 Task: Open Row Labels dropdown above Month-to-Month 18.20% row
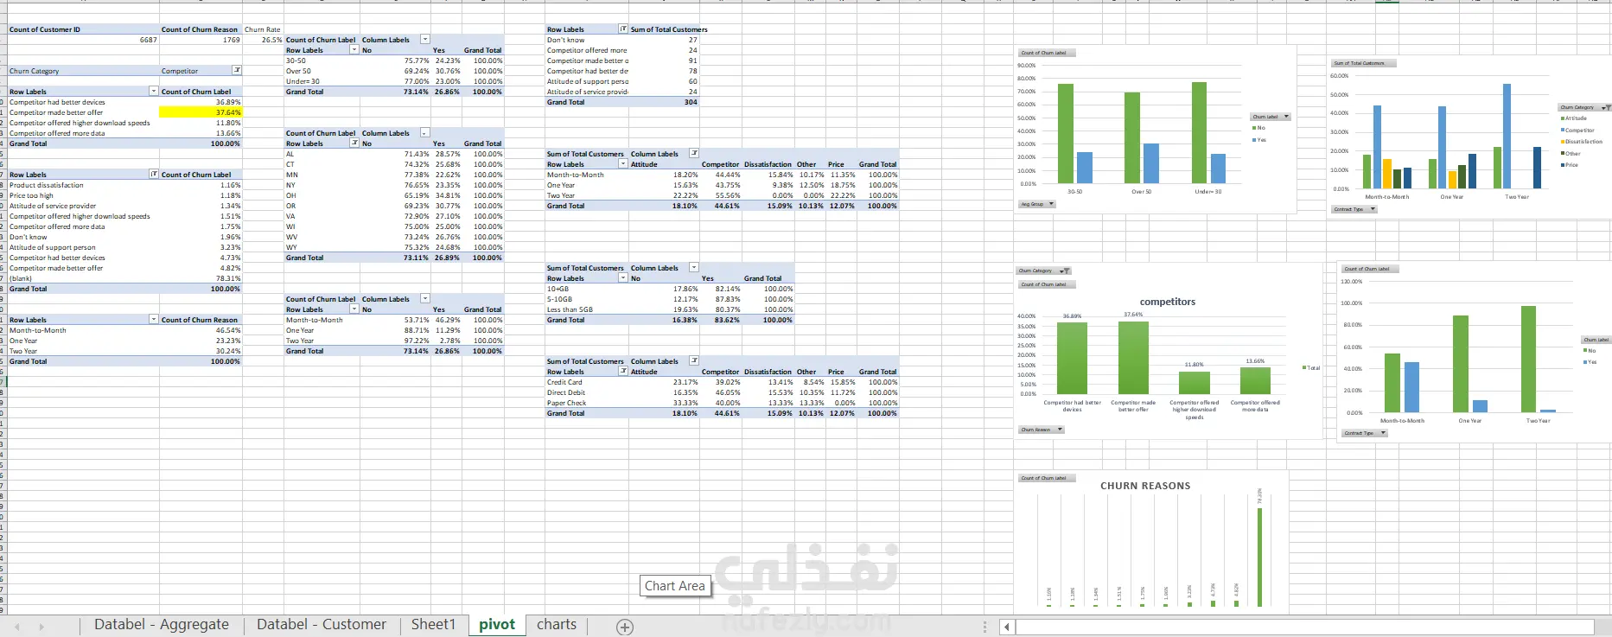click(x=623, y=164)
